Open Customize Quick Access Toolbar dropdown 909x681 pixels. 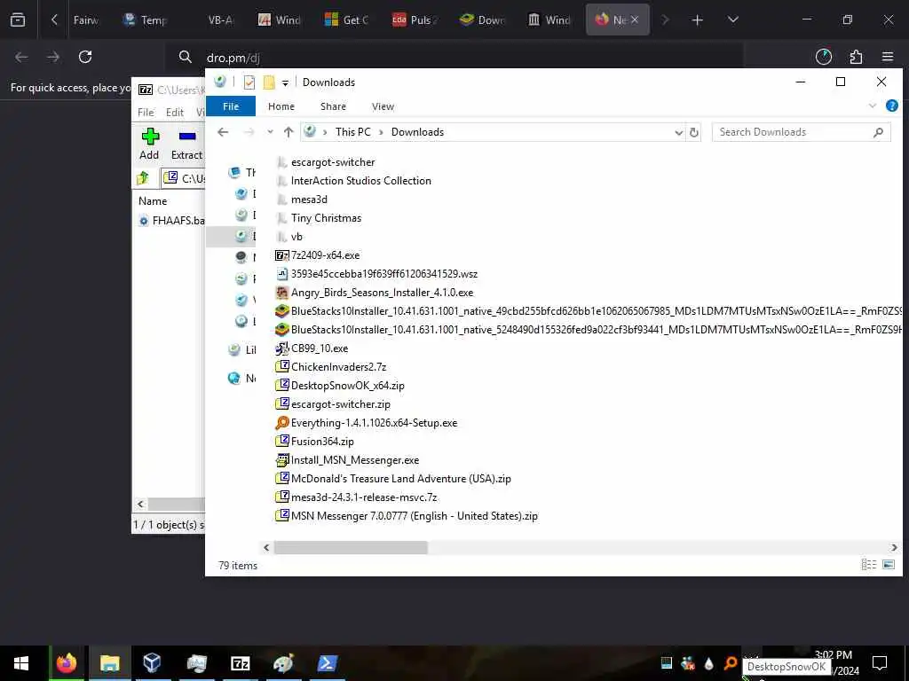pos(285,82)
